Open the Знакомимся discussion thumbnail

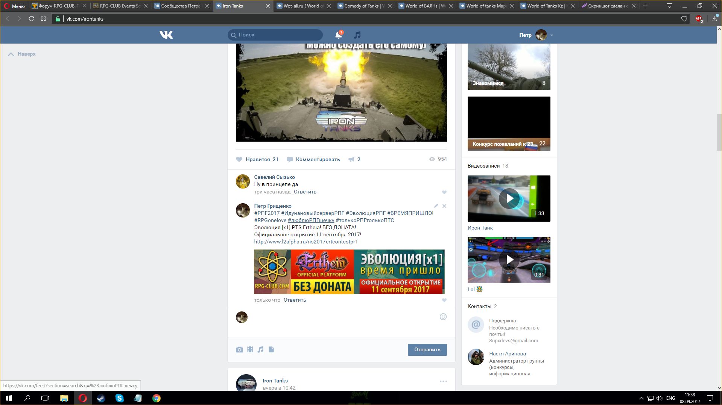click(x=509, y=67)
